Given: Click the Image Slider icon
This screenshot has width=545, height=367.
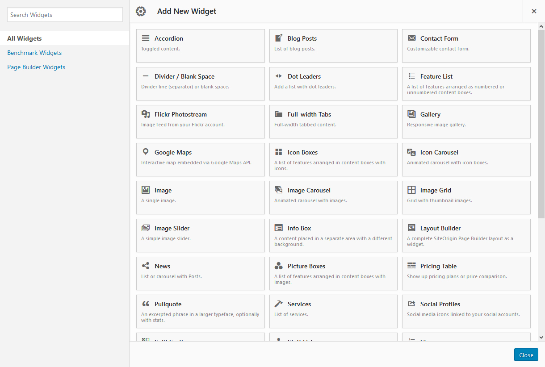Looking at the screenshot, I should click(x=146, y=228).
